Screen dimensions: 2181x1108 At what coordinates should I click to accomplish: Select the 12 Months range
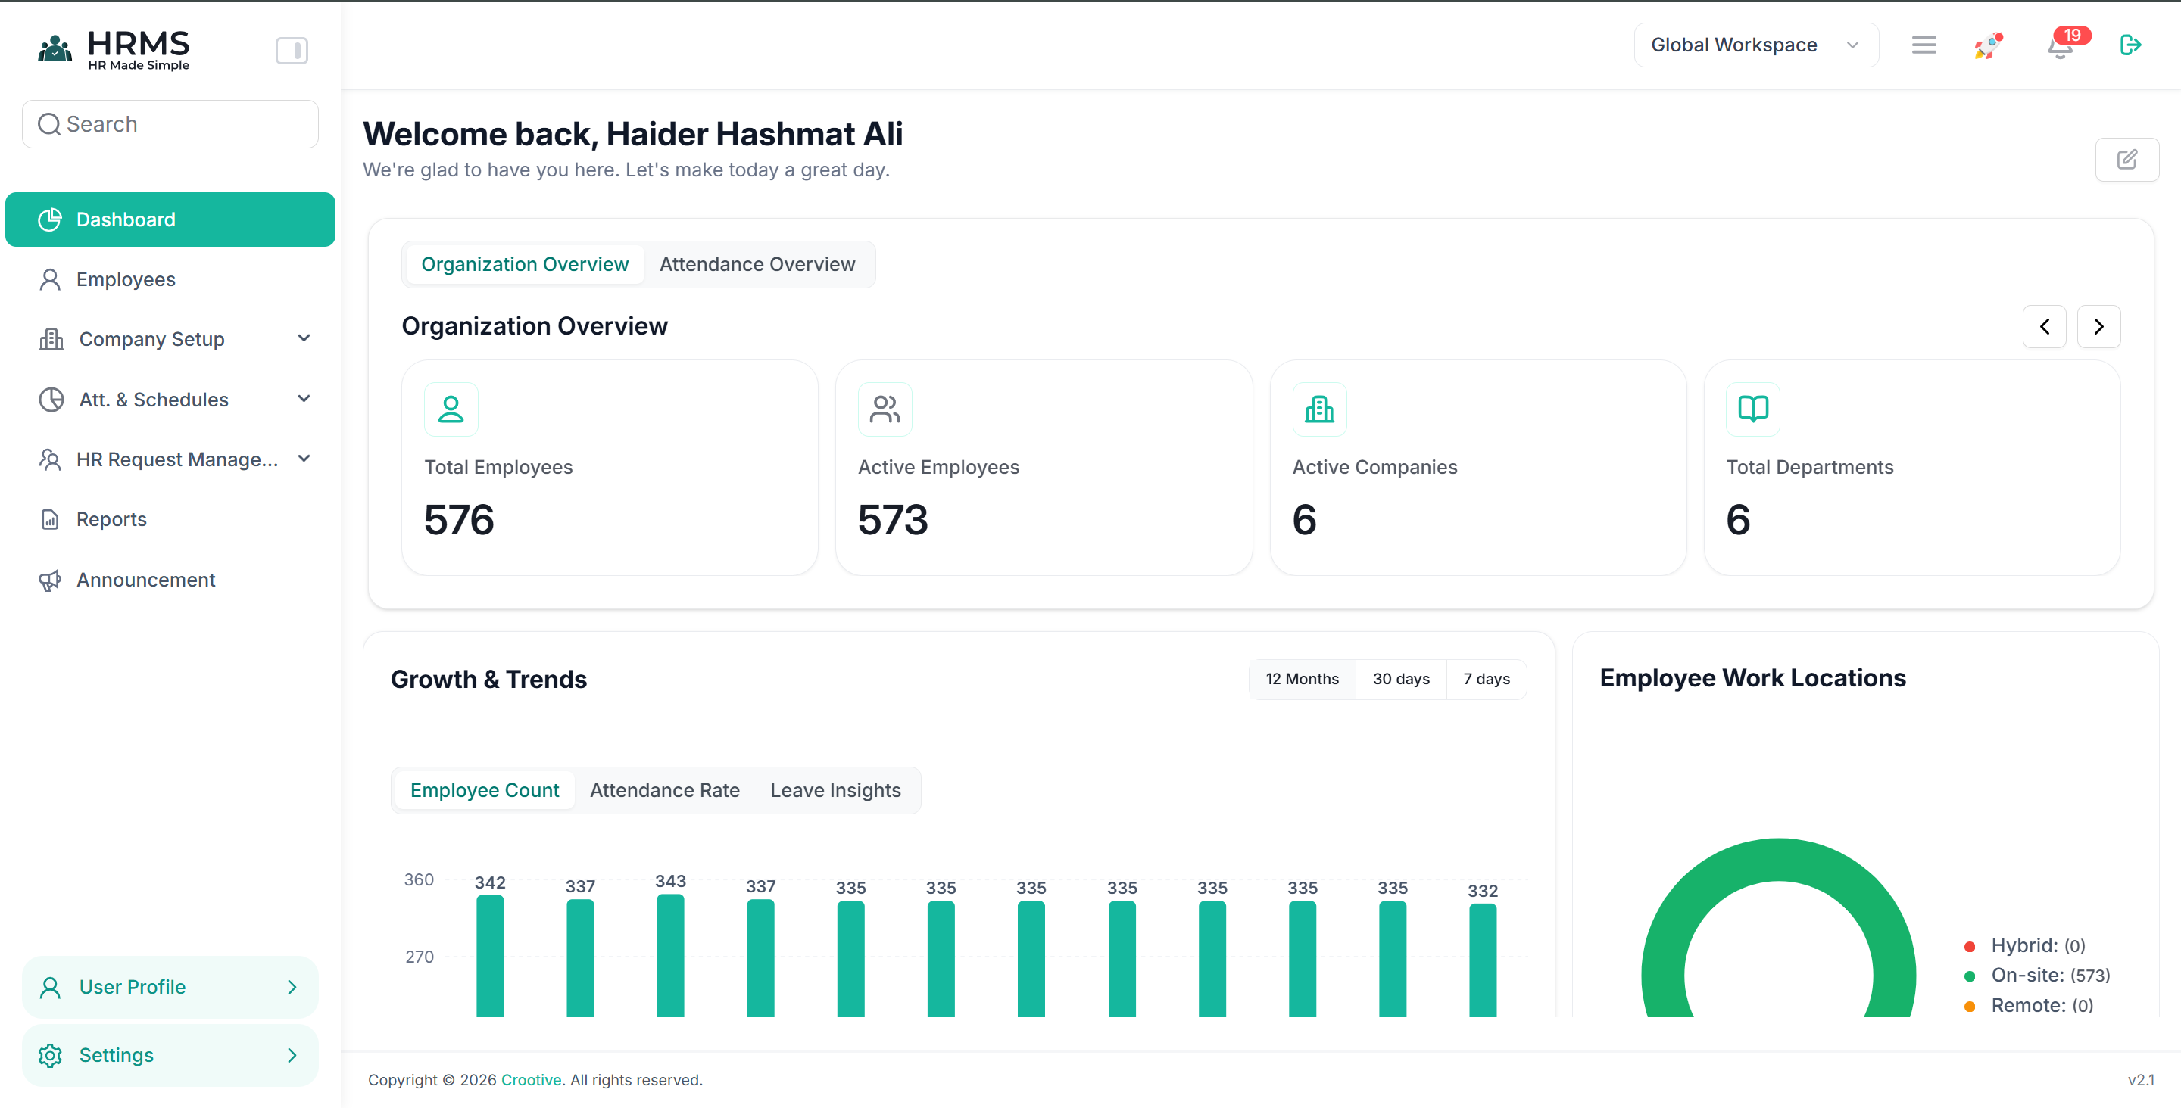point(1301,680)
